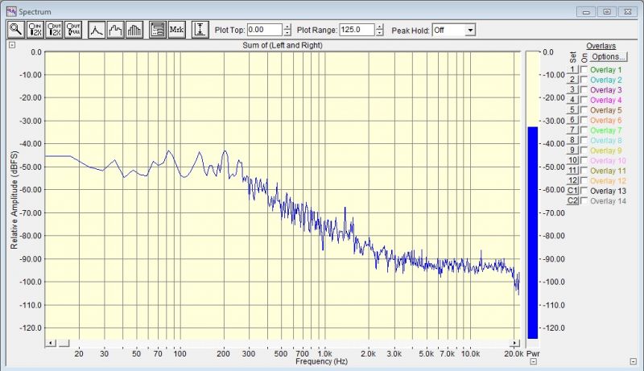Click Set button 9 for overlays
Viewport: 644px width, 371px height.
[572, 150]
